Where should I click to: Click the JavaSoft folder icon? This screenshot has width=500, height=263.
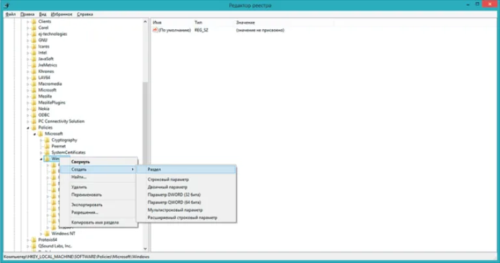point(34,59)
